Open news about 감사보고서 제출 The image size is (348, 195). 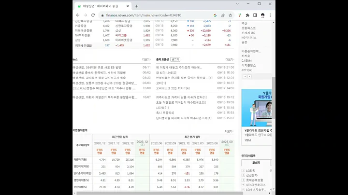pos(99,78)
